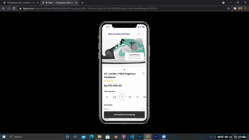Select shoe size 8.5
The height and width of the screenshot is (140, 249).
click(x=145, y=97)
